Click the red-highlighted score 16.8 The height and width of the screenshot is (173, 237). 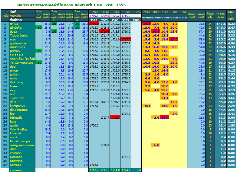pyautogui.click(x=156, y=31)
